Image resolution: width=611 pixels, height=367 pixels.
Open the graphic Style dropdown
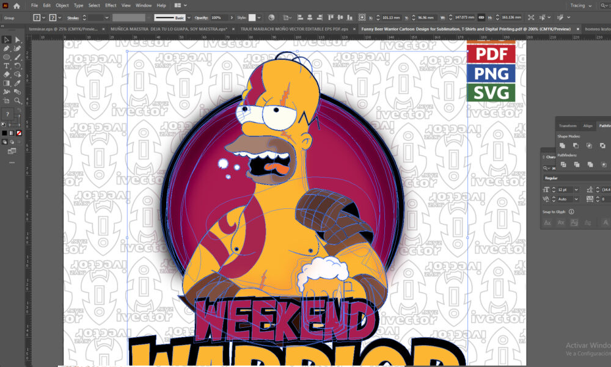tap(258, 18)
